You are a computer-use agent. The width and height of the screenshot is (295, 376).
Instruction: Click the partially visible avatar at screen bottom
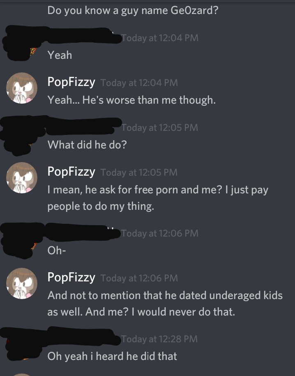22,375
